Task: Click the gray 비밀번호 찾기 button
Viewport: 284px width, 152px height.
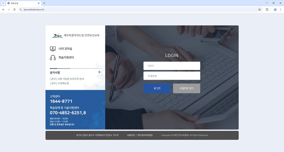Action: click(x=186, y=88)
